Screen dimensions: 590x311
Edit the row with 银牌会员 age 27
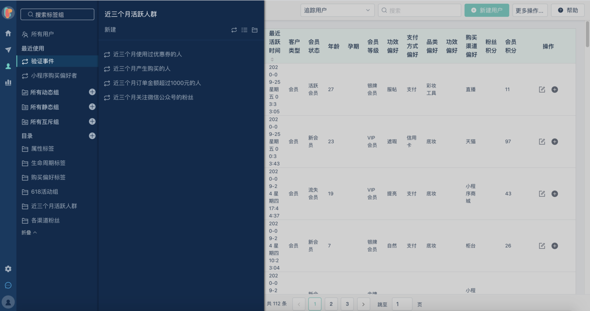[542, 90]
